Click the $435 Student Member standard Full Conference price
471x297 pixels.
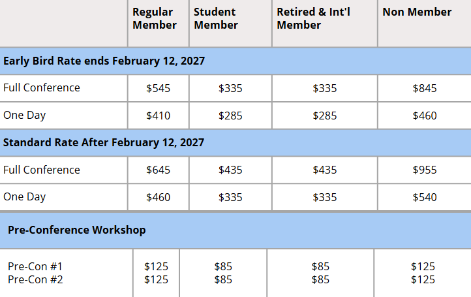(230, 170)
